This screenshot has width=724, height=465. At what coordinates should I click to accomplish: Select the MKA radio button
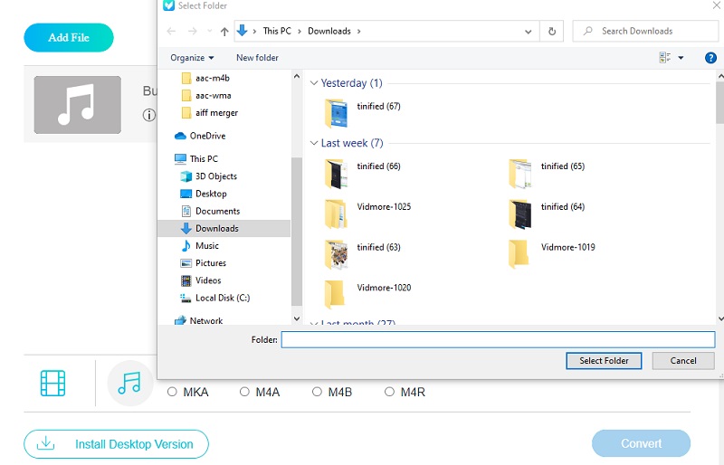pos(172,392)
